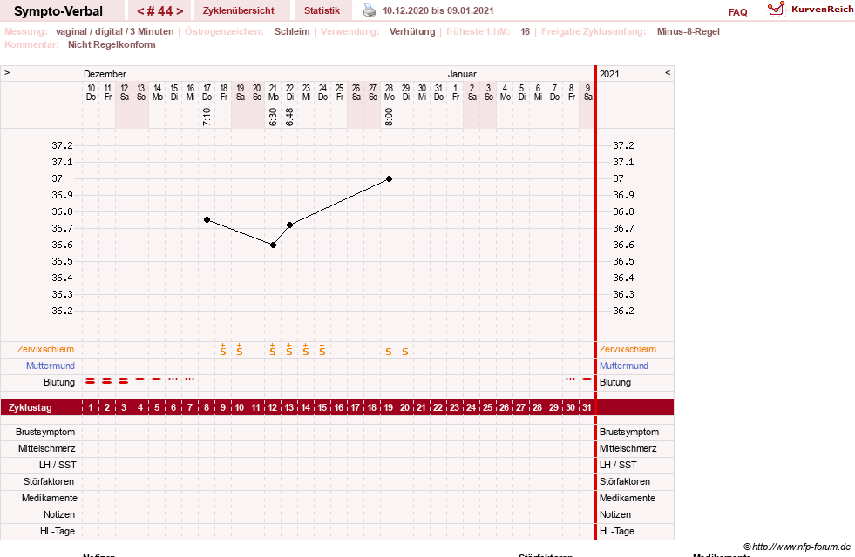Click spotting marker on cycle day 6

(173, 379)
